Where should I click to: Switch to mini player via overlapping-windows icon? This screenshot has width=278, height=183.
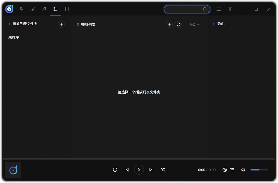pyautogui.click(x=231, y=9)
